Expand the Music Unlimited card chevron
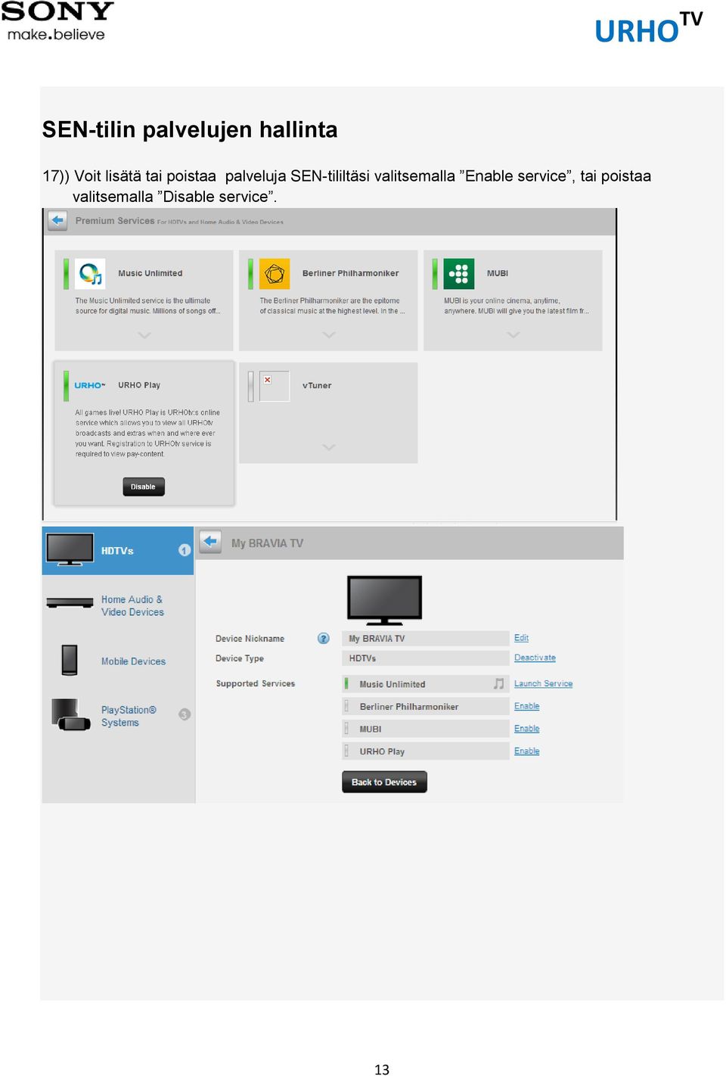This screenshot has height=1076, width=726. click(x=144, y=334)
